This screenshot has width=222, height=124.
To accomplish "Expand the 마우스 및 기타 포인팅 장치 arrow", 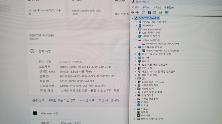I will point(136,54).
